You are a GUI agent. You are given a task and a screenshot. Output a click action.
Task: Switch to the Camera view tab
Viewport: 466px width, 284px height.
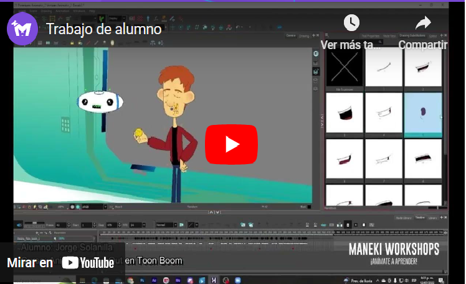click(291, 35)
